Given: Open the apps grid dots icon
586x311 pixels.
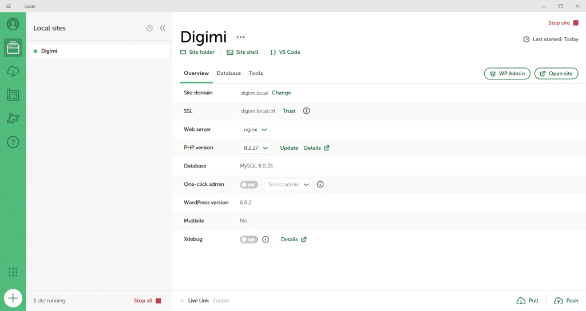Looking at the screenshot, I should pyautogui.click(x=13, y=272).
